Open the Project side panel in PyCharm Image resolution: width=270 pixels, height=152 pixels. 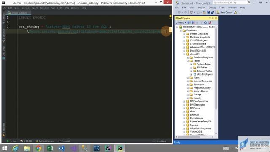click(x=4, y=18)
